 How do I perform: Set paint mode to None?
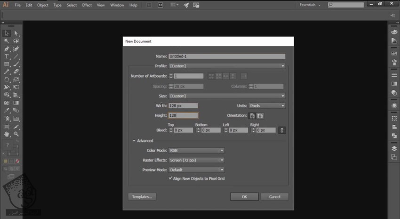[x=17, y=161]
